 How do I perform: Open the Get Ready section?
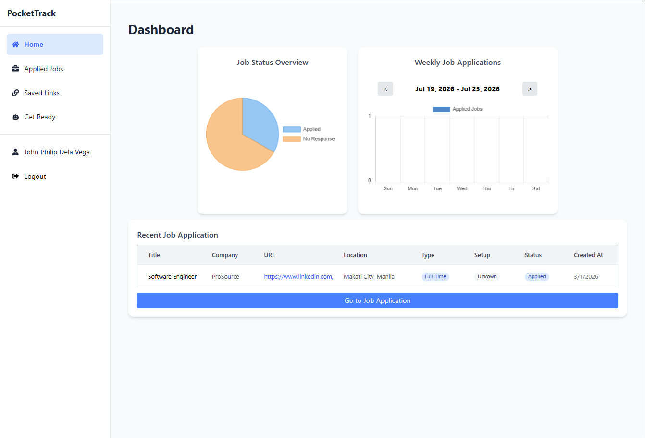coord(55,117)
